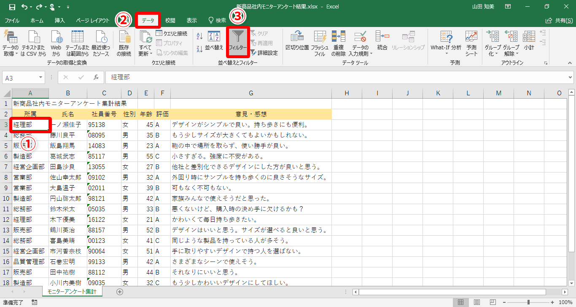Viewport: 576px width, 307px height.
Task: Open 最近使ったソース (Recent Sources)
Action: point(101,44)
